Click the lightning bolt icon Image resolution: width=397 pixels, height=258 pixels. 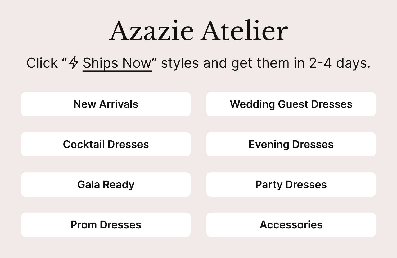click(x=74, y=63)
